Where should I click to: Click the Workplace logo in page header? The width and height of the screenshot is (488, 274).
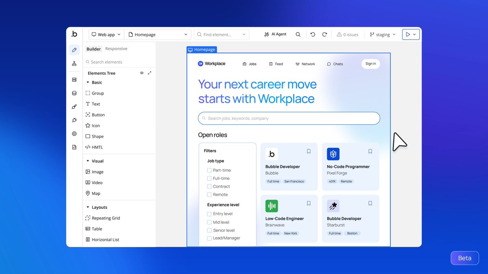point(211,64)
